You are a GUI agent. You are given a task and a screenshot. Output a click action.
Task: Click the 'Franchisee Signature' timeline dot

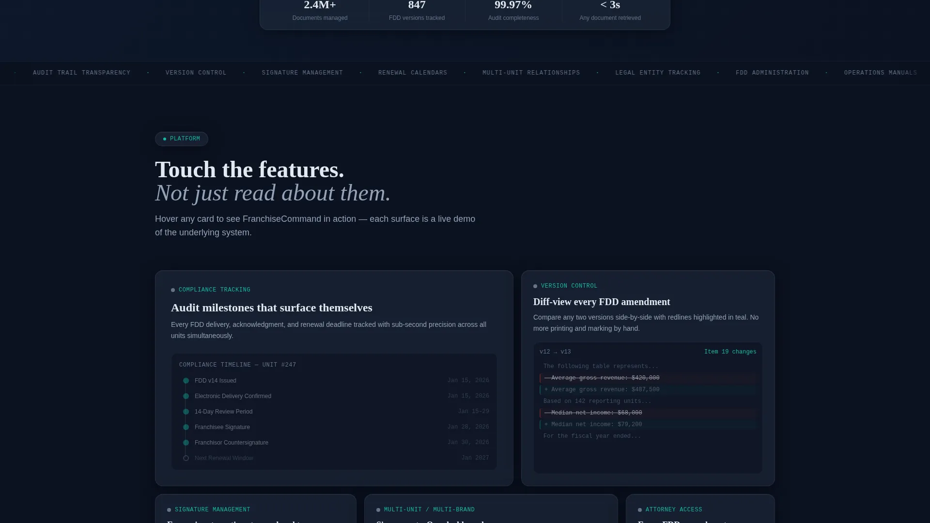186,427
